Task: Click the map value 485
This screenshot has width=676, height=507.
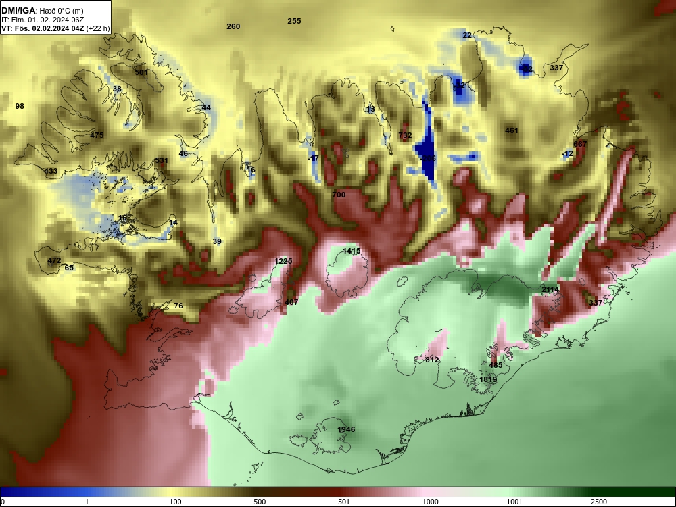Action: [x=496, y=365]
